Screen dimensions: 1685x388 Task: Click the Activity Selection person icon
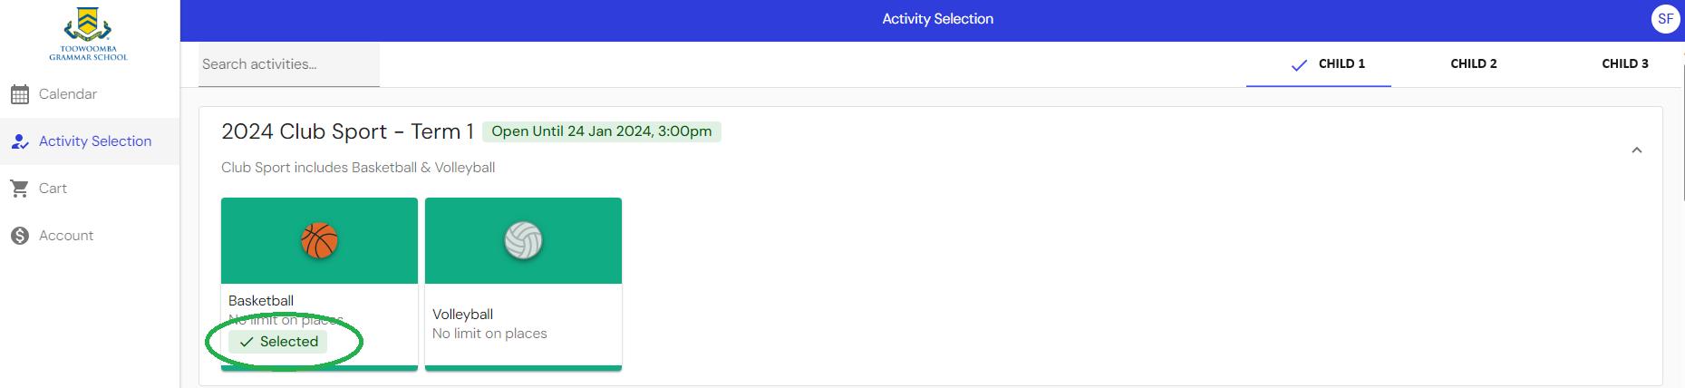point(20,141)
